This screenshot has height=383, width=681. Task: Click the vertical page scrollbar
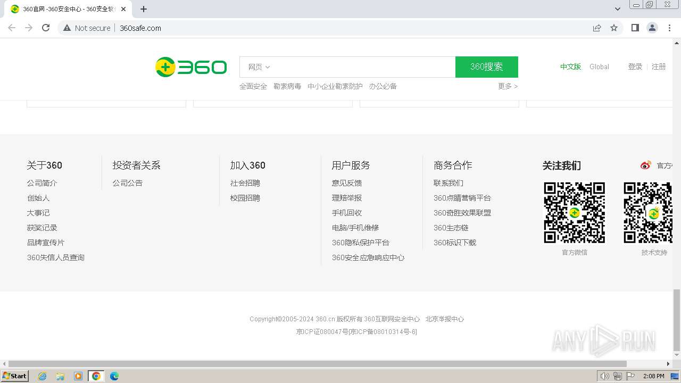(x=677, y=320)
